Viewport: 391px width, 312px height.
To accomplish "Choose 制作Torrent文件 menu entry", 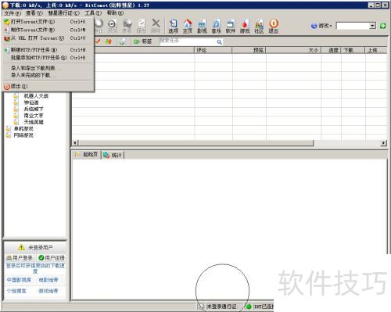I will coord(48,30).
